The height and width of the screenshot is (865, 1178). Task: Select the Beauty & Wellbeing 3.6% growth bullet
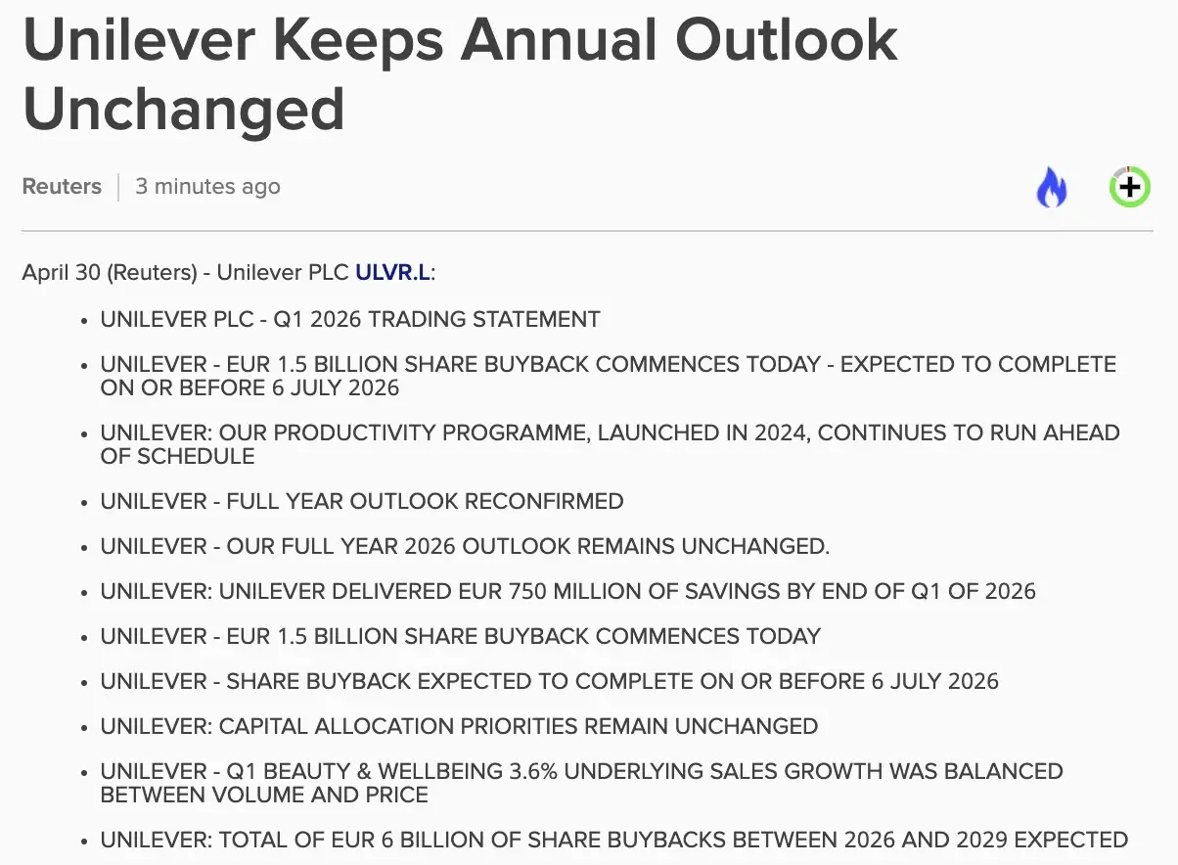point(581,783)
